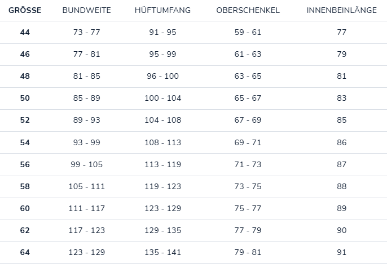Click Bundweite value 81 - 85

[86, 76]
